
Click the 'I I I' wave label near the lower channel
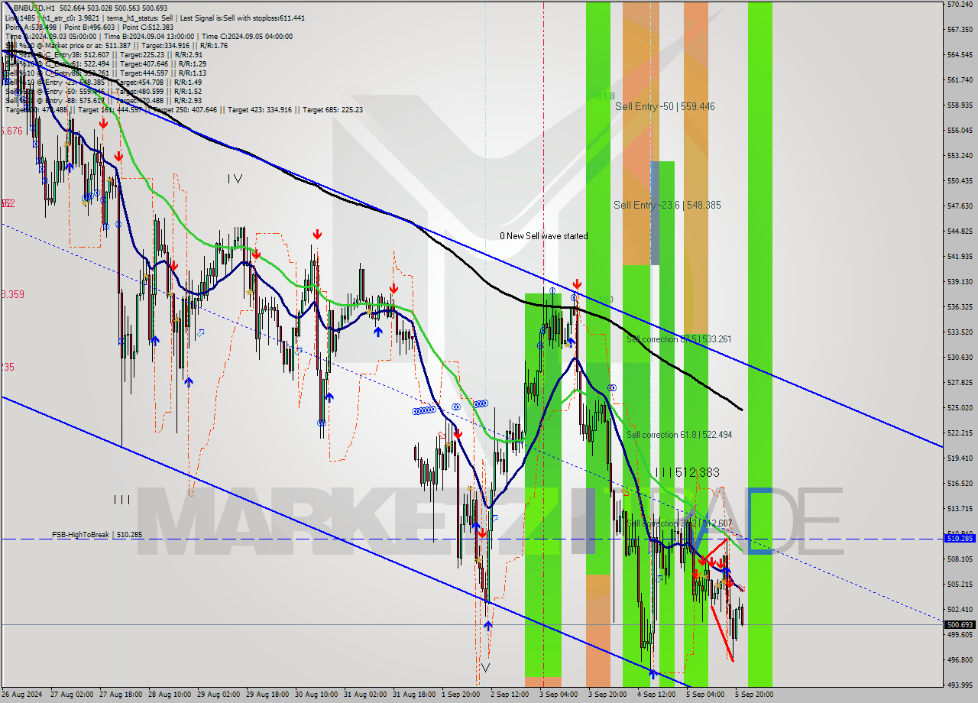[x=121, y=500]
